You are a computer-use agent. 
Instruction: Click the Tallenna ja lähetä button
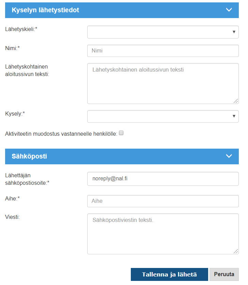pos(169,274)
